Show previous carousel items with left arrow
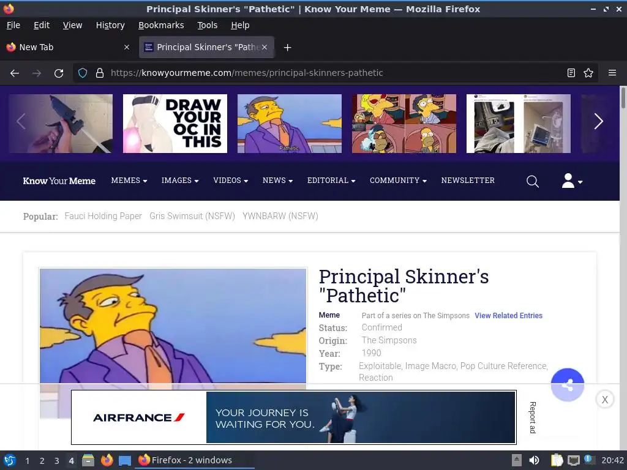627x470 pixels. click(x=21, y=122)
